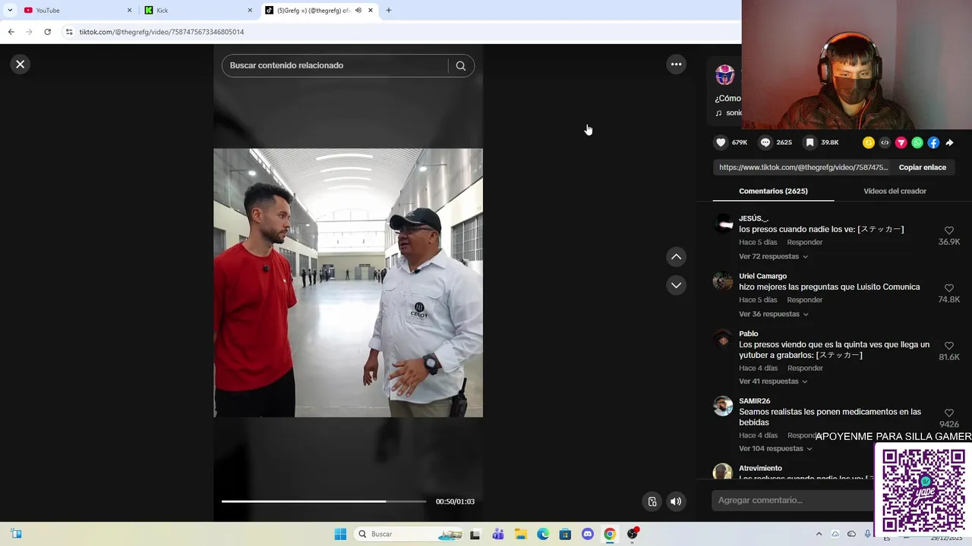Open comments via speech bubble icon
The width and height of the screenshot is (972, 546).
point(765,143)
